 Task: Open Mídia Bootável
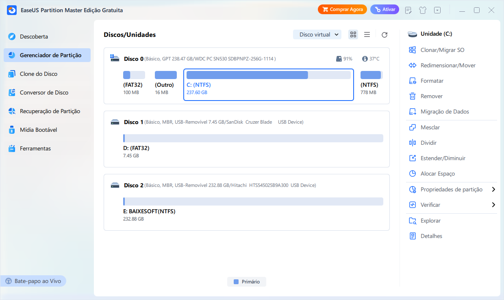(47, 130)
